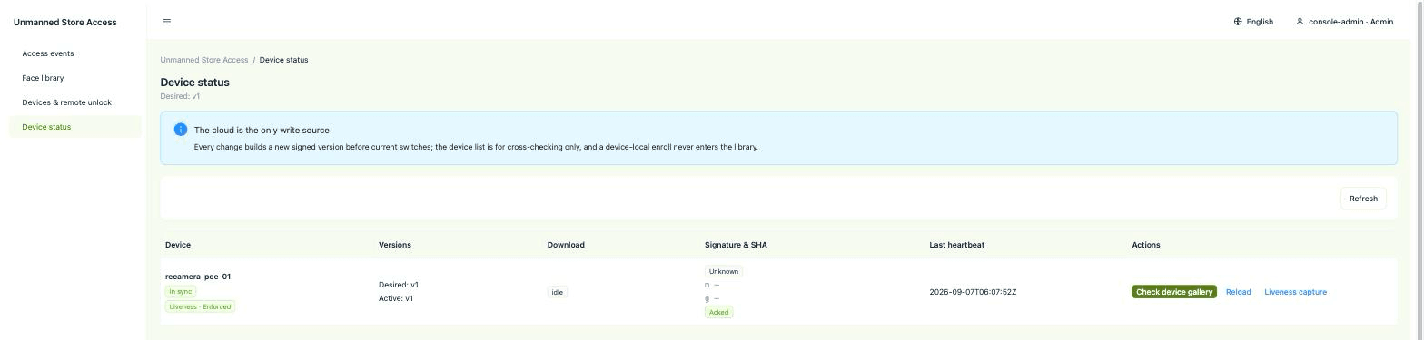The image size is (1424, 340).
Task: Click the user avatar icon by console-admin
Action: coord(1300,22)
